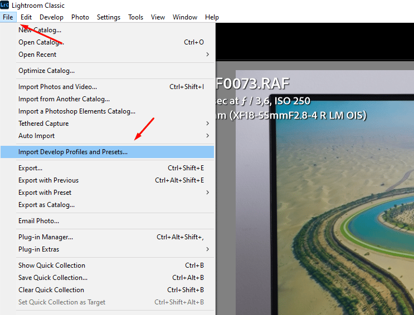Open the Edit menu

click(26, 17)
